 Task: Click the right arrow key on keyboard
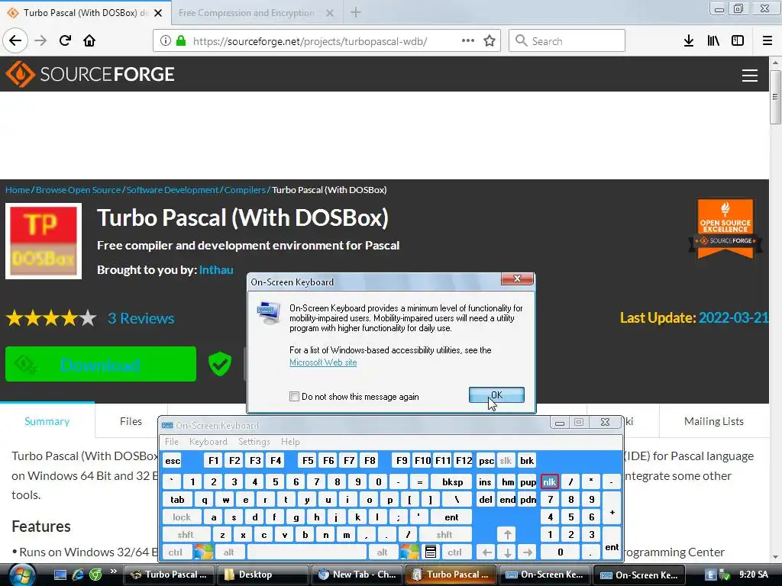[x=528, y=552]
